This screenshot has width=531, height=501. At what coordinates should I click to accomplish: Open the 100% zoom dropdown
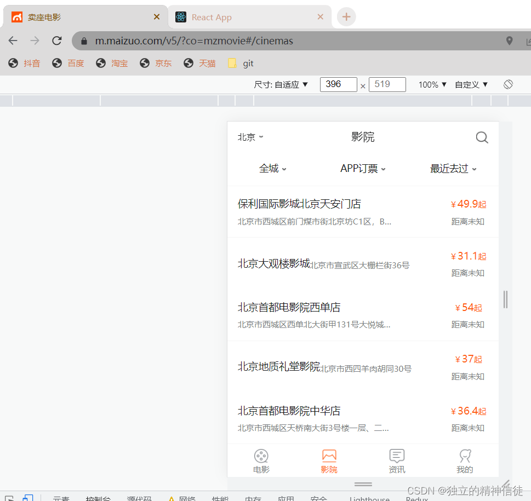click(432, 84)
